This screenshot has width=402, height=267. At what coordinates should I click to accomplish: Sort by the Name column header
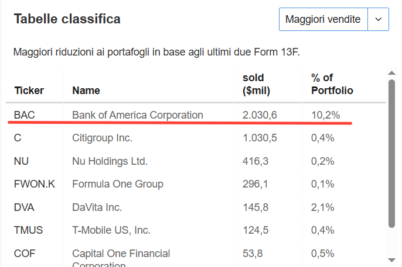[86, 91]
